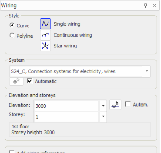161x153 pixels.
Task: Choose the Curve style radio button
Action: [12, 25]
